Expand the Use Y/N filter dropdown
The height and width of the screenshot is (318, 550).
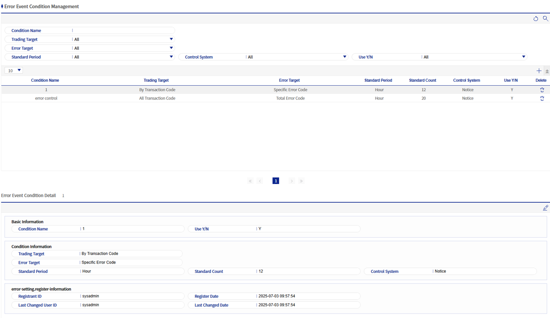(523, 57)
